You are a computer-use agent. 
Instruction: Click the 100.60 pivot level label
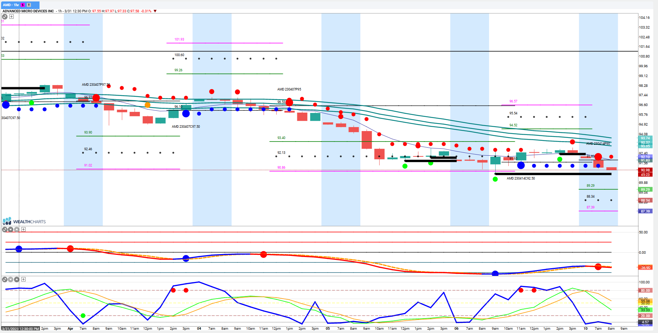(179, 55)
